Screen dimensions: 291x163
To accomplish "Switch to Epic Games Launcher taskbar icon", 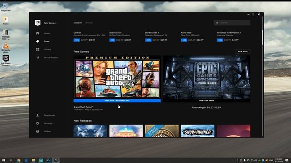I will click(55, 160).
